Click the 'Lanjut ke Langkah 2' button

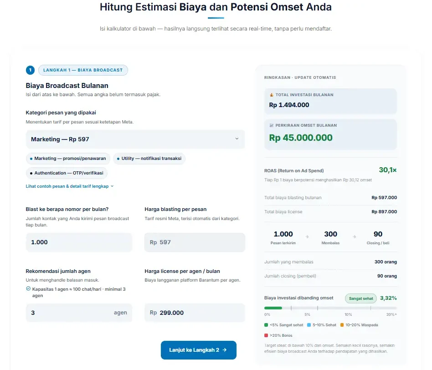[198, 350]
